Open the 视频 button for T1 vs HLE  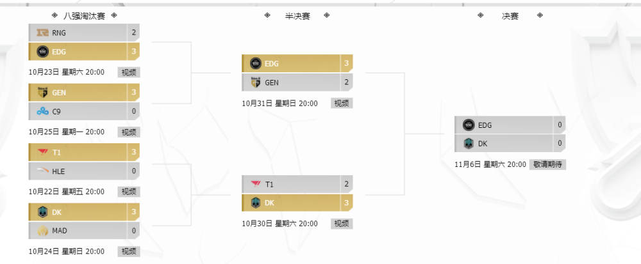point(129,192)
